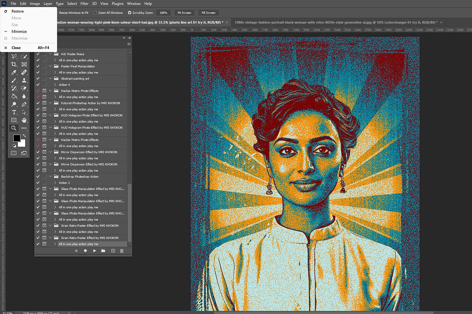Stop the action in Actions panel
Screen dimensions: 472x314
click(x=76, y=250)
